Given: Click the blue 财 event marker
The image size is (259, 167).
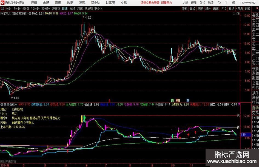Looking at the screenshot, I should tap(188, 100).
